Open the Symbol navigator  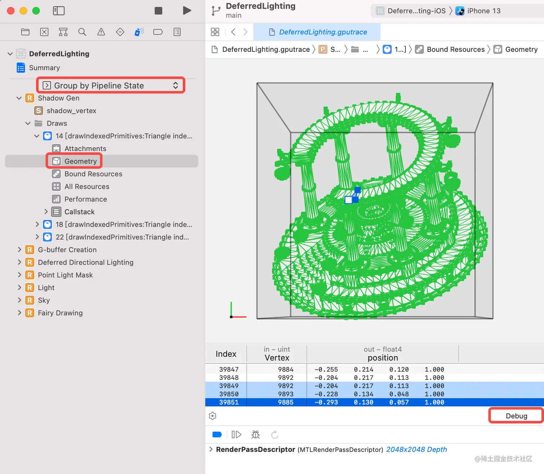click(63, 32)
